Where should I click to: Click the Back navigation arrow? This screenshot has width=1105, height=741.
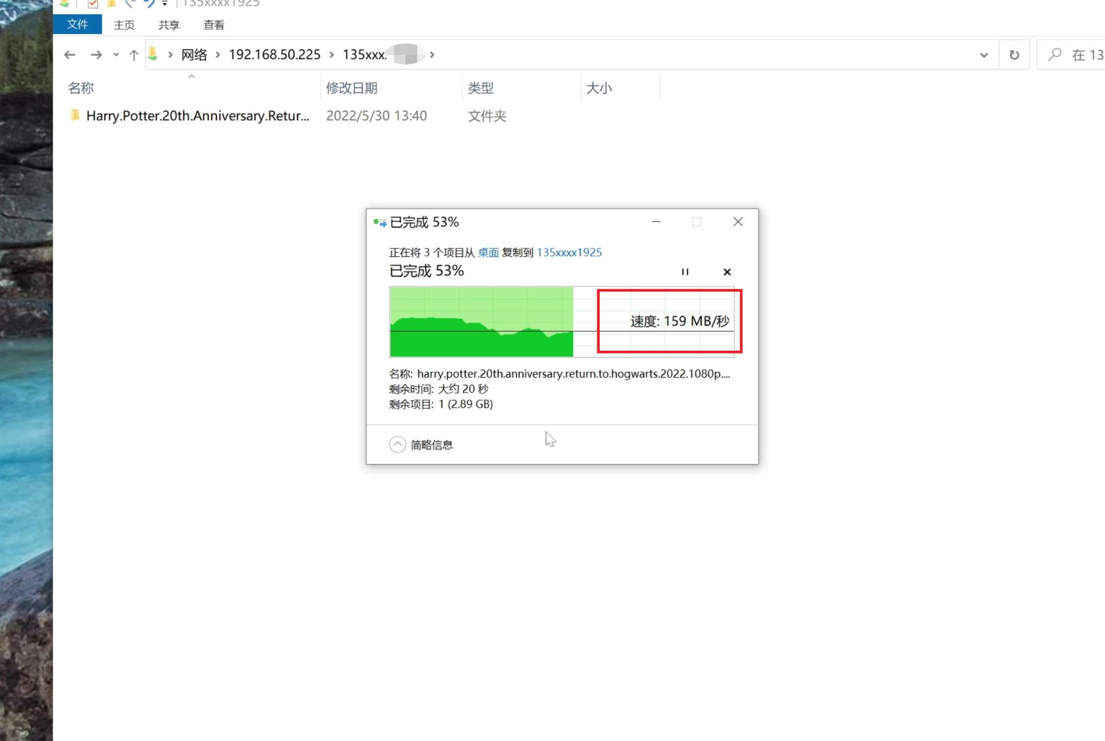pos(69,55)
